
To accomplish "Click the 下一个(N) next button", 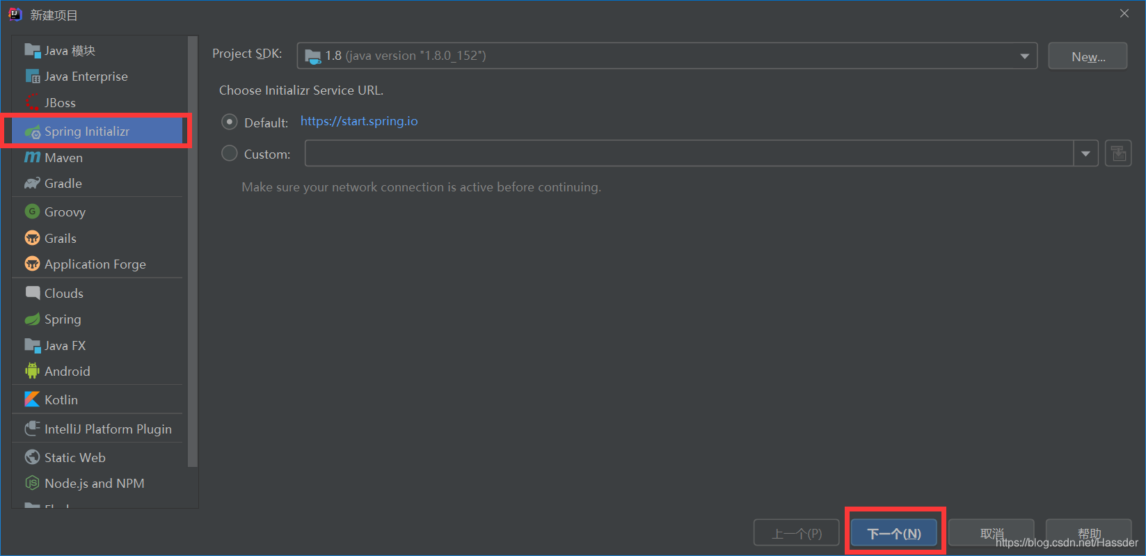I will point(894,533).
